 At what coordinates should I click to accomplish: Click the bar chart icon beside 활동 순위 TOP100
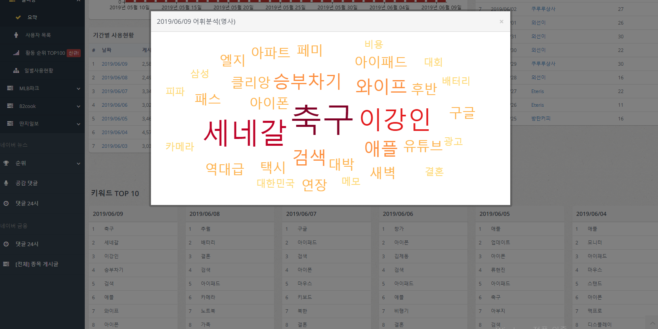coord(16,53)
